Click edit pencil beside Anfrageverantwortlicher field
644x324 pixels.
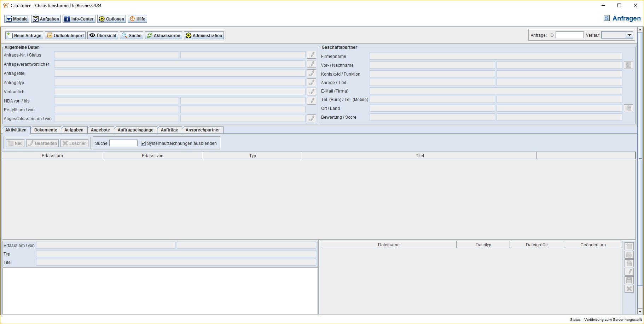pyautogui.click(x=312, y=64)
